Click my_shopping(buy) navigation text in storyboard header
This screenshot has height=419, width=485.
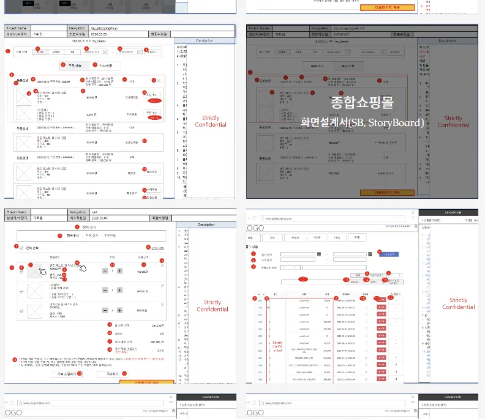104,28
